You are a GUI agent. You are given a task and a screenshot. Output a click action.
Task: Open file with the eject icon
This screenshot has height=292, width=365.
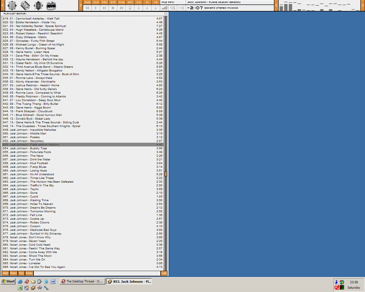tap(130, 8)
